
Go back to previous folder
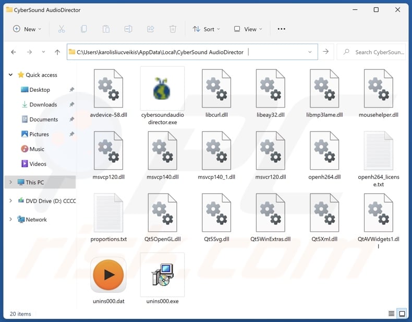point(14,52)
